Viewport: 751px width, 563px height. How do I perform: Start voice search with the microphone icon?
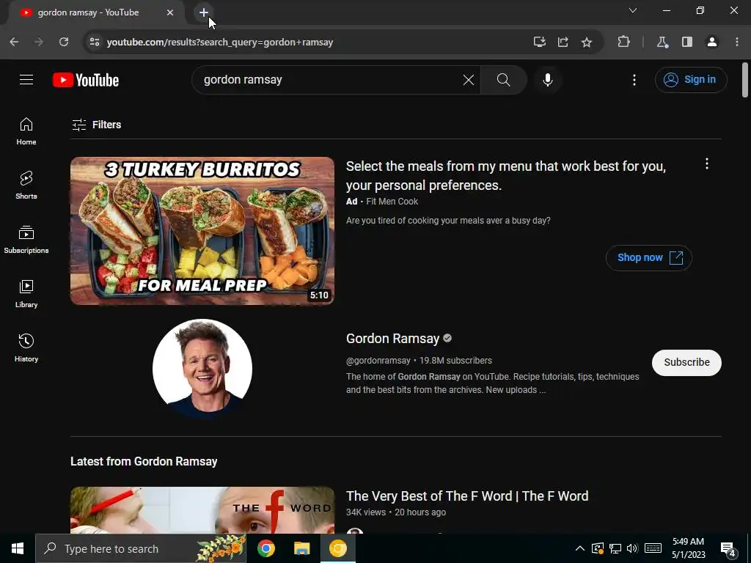(548, 79)
